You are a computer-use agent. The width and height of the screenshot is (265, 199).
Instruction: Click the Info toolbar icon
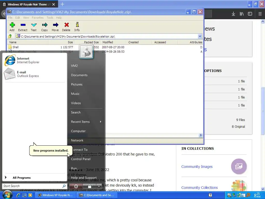pyautogui.click(x=77, y=27)
